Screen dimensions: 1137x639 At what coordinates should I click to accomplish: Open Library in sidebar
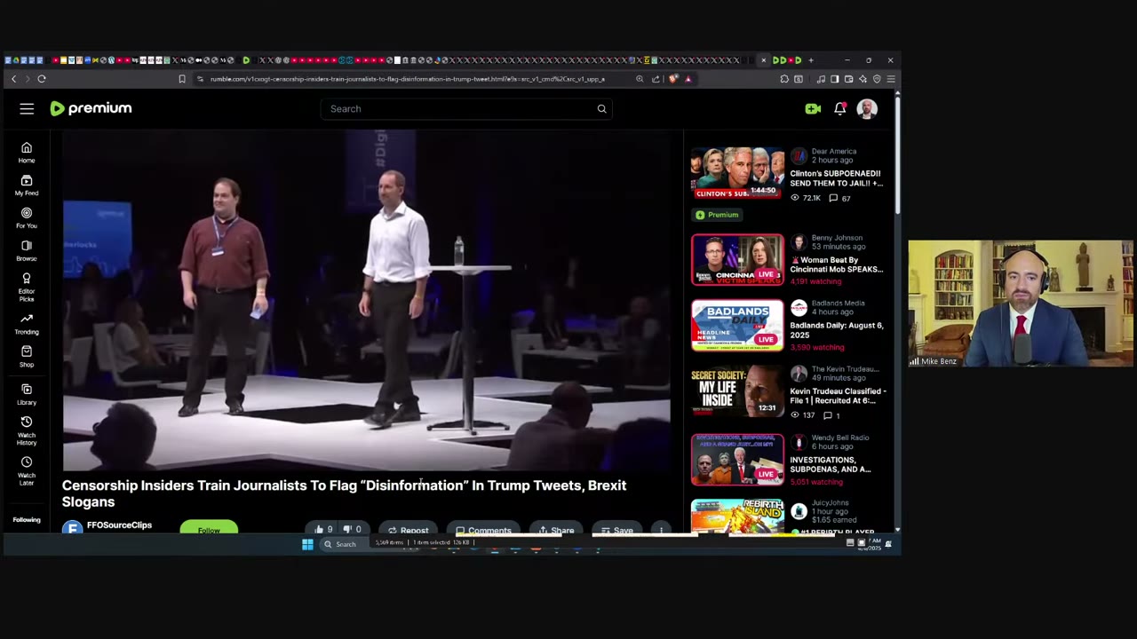[27, 395]
